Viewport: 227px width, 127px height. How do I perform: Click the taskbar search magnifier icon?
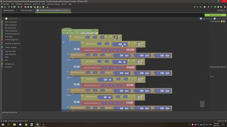pyautogui.click(x=9, y=125)
